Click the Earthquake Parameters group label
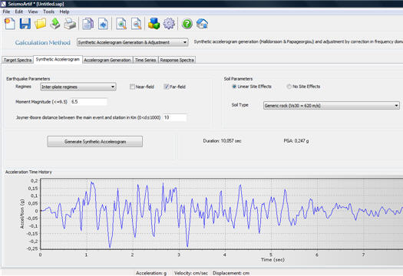The image size is (403, 276). [28, 79]
